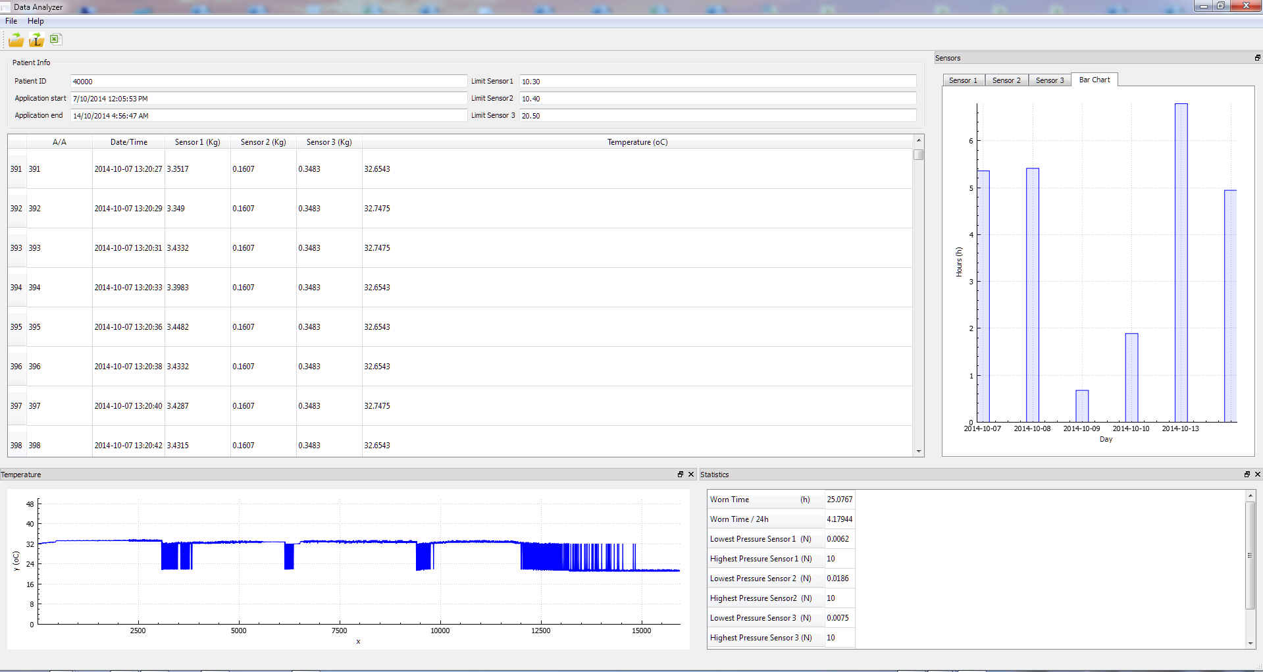
Task: Click the Limit Sensor2 field with 10.40
Action: point(718,99)
